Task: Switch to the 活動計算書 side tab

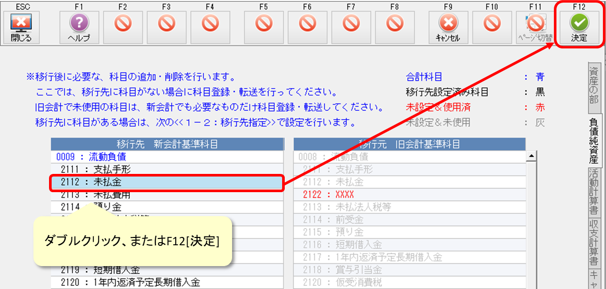Action: pos(594,192)
